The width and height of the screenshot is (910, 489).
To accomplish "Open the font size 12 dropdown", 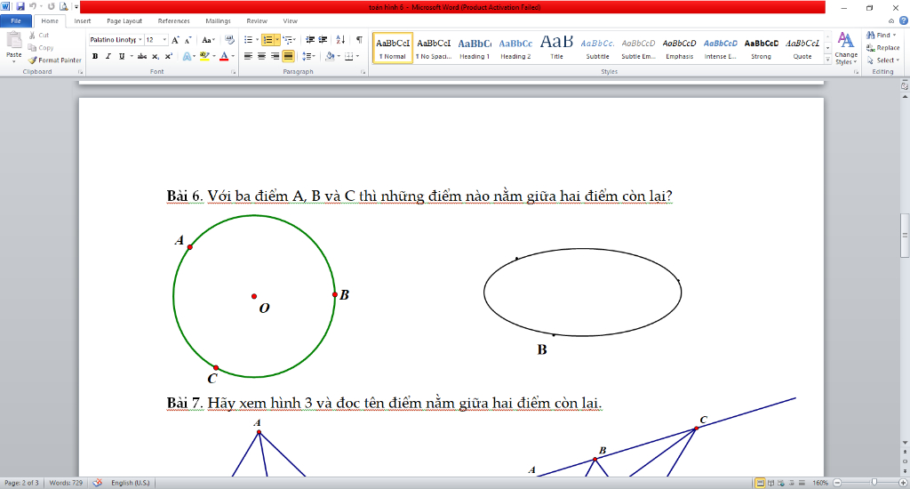I will pyautogui.click(x=164, y=39).
